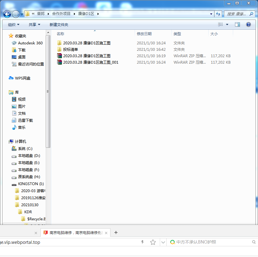Open a new browser tab
The height and width of the screenshot is (257, 258).
[116, 233]
